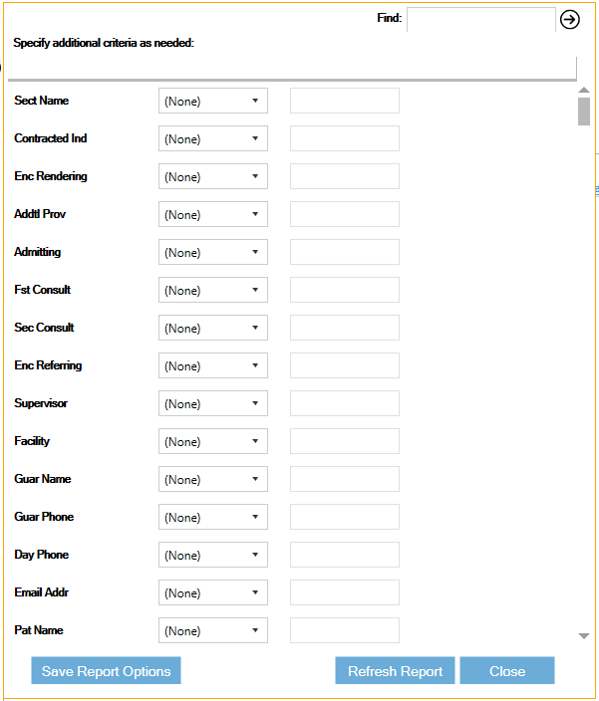Viewport: 599px width, 701px height.
Task: Open the Supervisor dropdown list
Action: pyautogui.click(x=213, y=403)
